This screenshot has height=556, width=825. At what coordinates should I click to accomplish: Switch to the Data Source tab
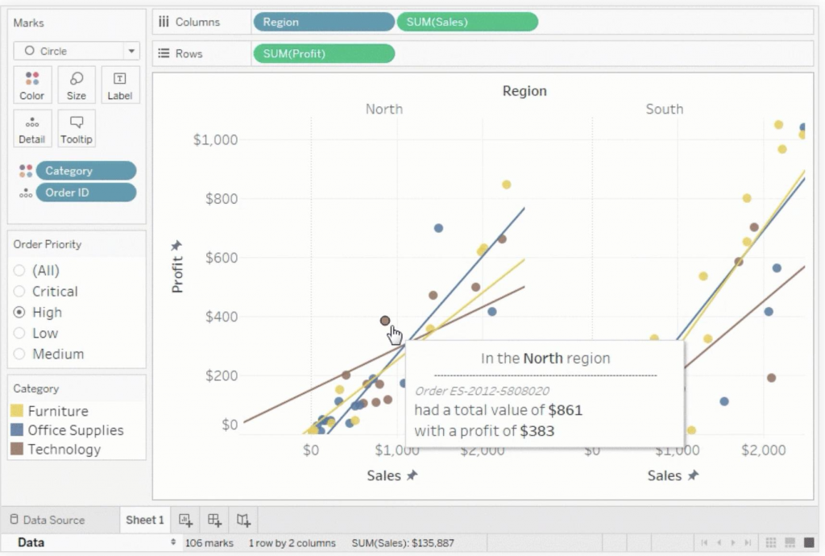tap(56, 520)
